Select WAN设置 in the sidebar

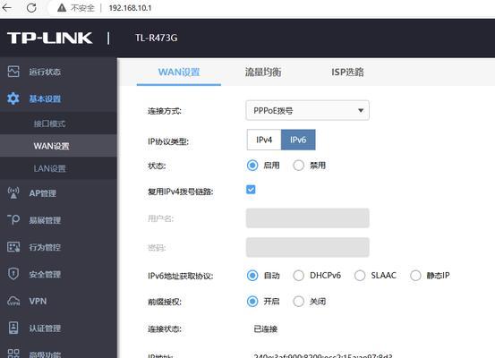coord(58,146)
